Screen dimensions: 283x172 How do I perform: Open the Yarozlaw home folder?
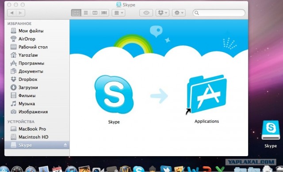tap(37, 55)
